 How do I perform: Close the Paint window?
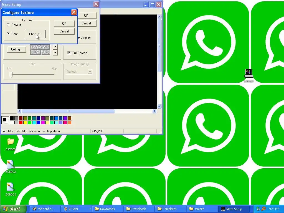coord(159,4)
